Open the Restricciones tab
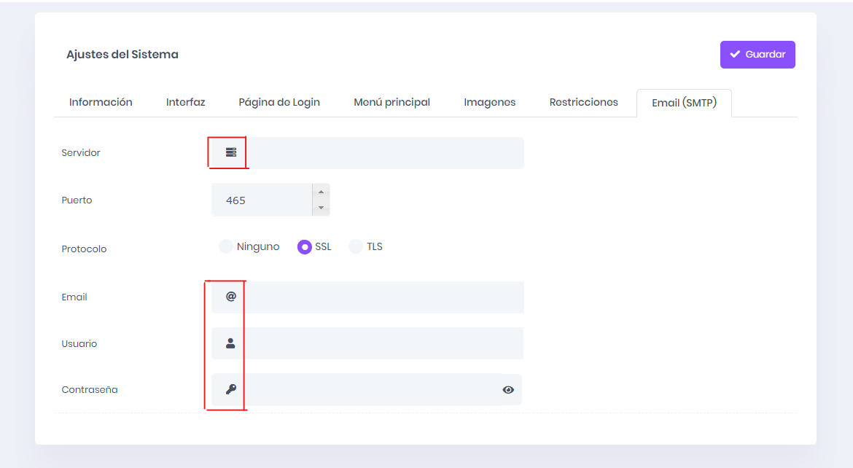The height and width of the screenshot is (468, 853). pyautogui.click(x=584, y=102)
